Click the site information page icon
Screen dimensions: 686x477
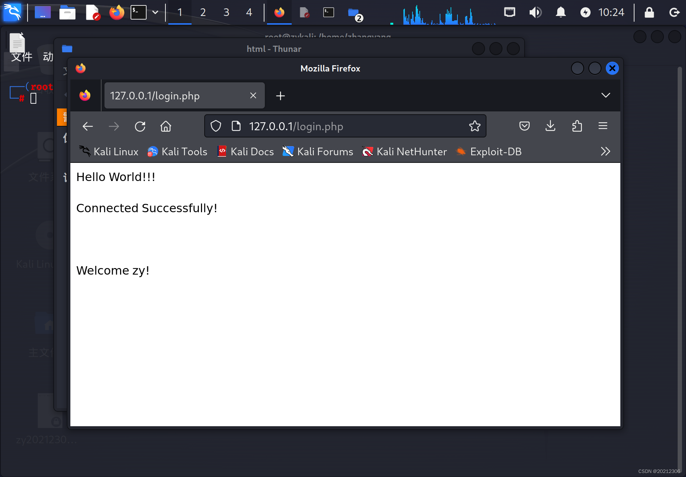click(x=236, y=126)
